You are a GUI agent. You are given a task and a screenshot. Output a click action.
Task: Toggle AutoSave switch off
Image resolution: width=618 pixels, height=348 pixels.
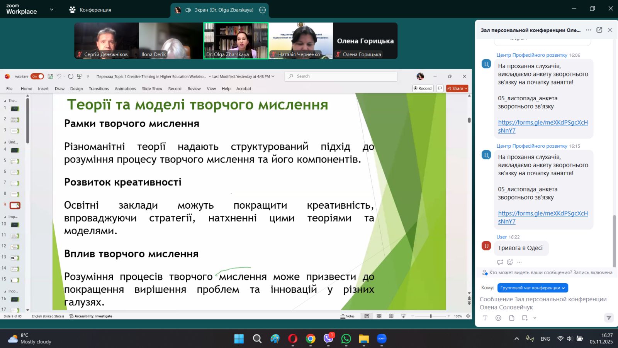(37, 76)
